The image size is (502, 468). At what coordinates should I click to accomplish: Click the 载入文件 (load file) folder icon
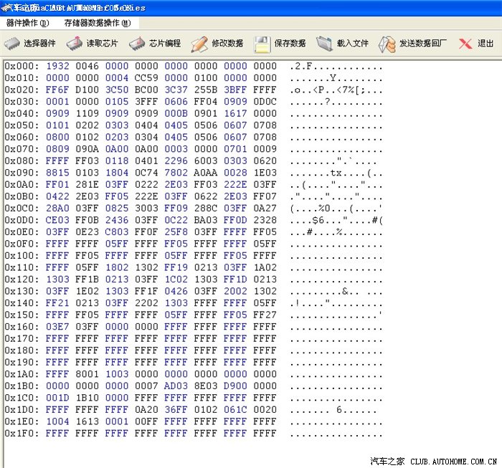tap(324, 44)
